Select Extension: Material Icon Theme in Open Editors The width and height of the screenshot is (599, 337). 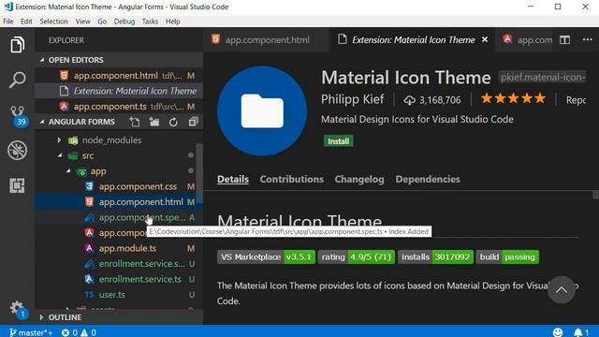(x=119, y=91)
